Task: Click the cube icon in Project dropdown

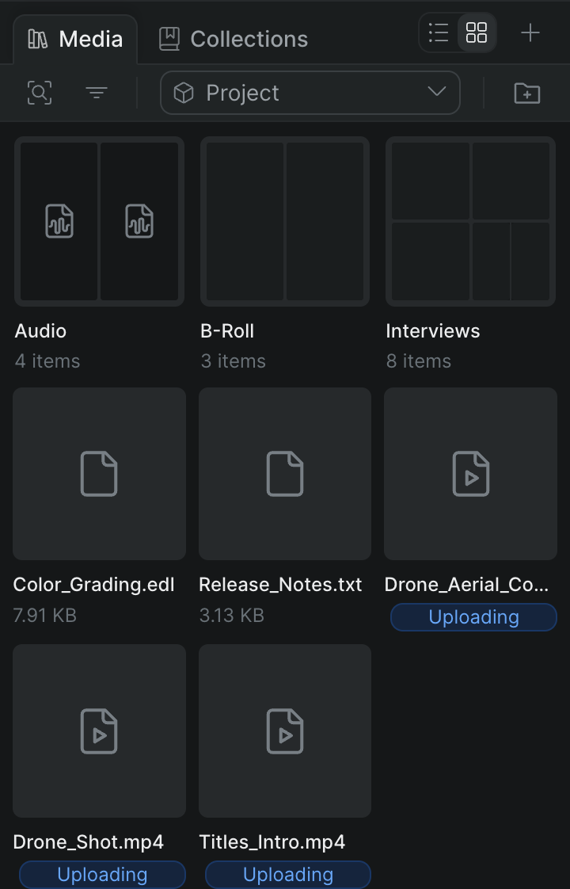Action: 184,93
